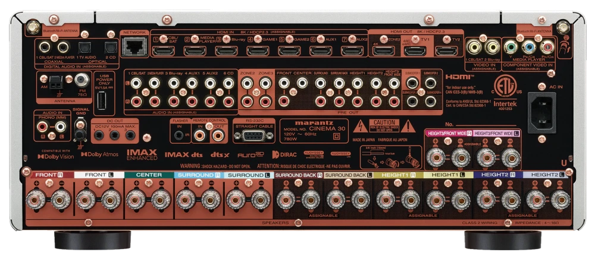
Task: Click the SURROUND BACK L speaker label
Action: 348,175
